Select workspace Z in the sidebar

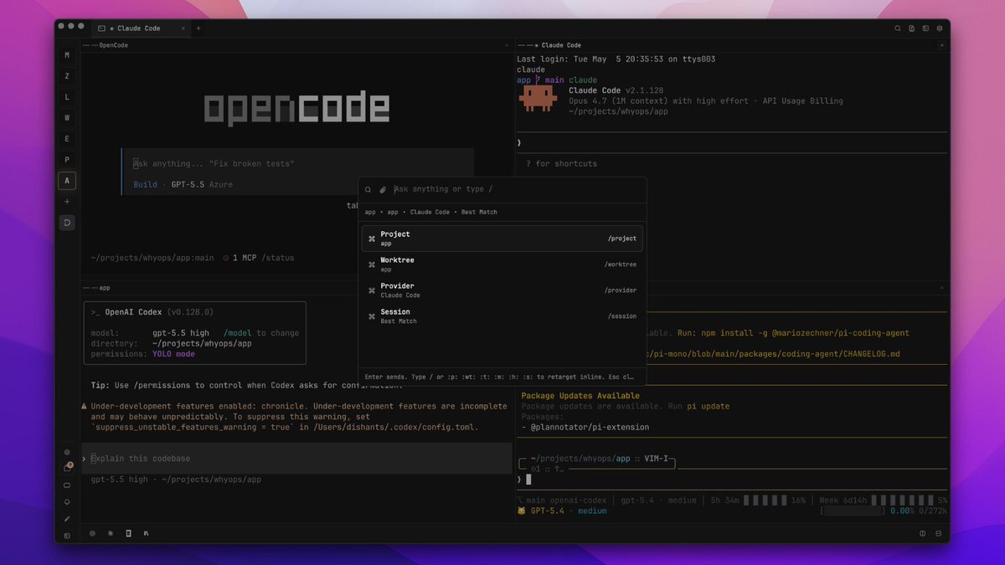coord(67,76)
